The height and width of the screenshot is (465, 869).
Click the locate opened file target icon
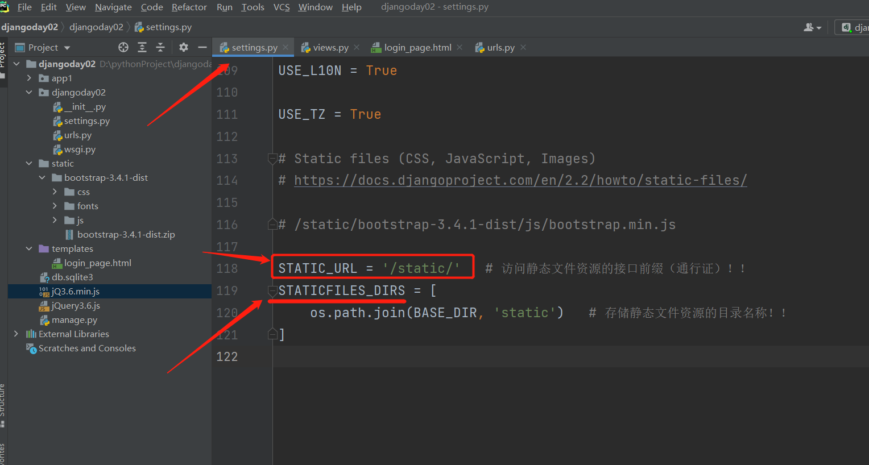(x=123, y=48)
